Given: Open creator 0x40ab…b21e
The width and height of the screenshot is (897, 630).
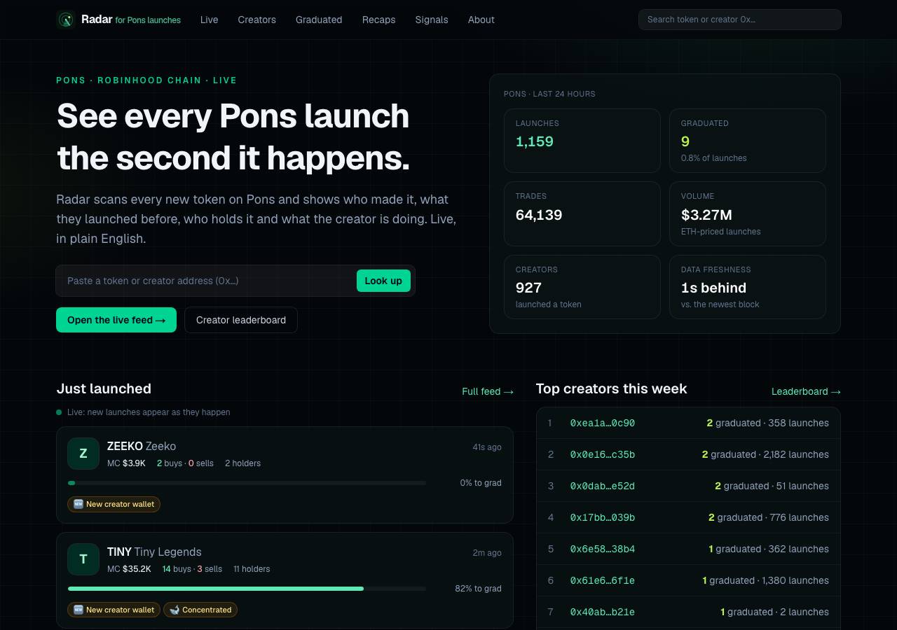Looking at the screenshot, I should click(603, 612).
